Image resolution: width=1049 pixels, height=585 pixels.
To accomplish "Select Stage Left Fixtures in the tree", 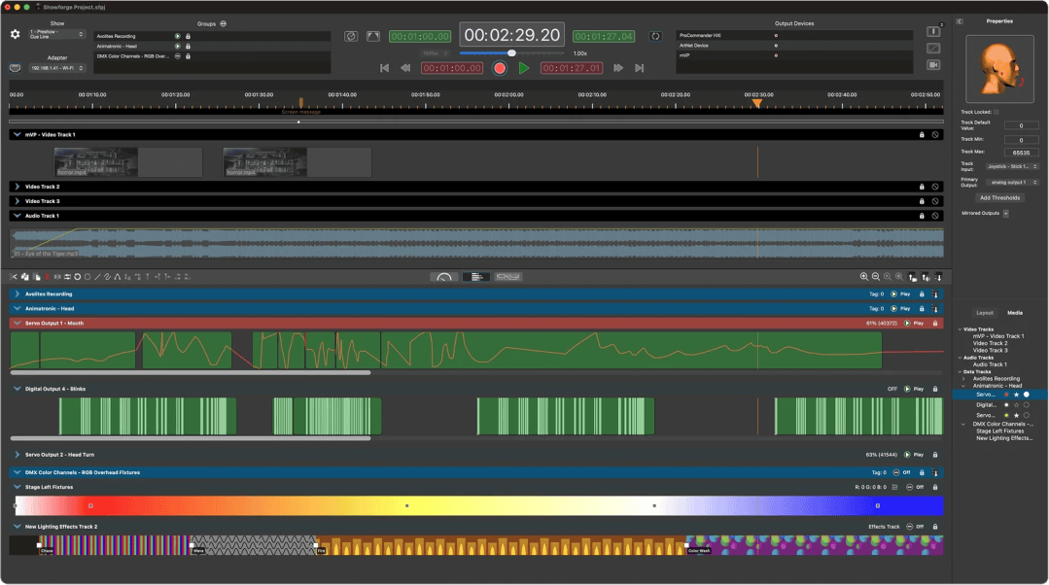I will coord(999,431).
